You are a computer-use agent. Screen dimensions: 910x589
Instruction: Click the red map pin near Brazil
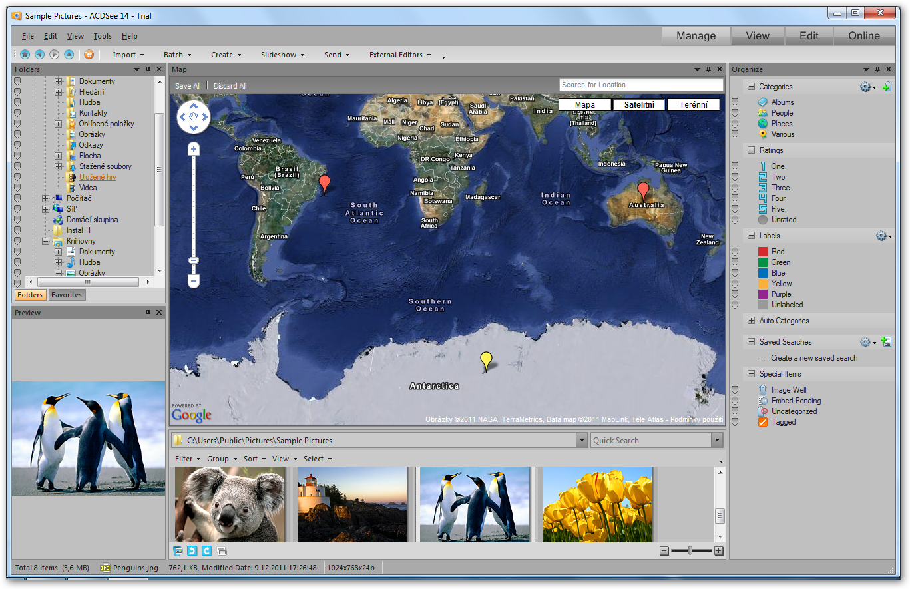324,184
